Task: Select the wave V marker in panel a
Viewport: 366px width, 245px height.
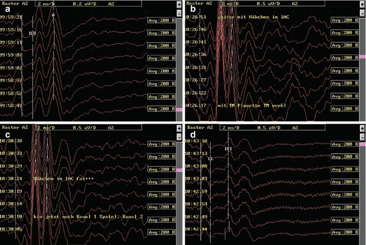Action: pyautogui.click(x=53, y=16)
